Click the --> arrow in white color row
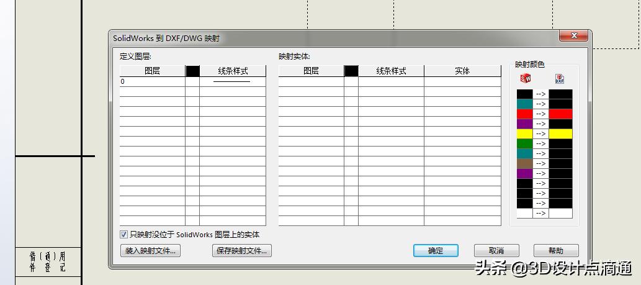 pyautogui.click(x=540, y=214)
